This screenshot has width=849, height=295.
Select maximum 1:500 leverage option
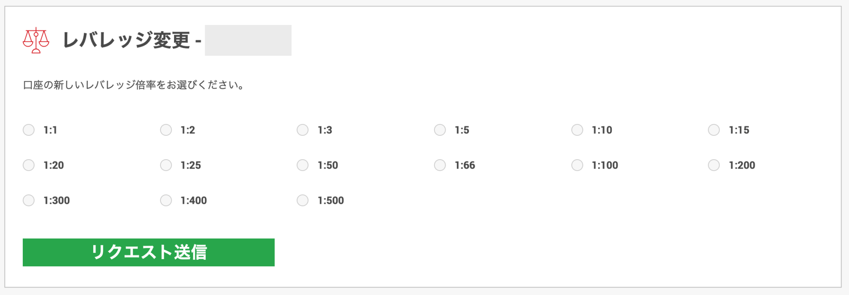coord(303,201)
